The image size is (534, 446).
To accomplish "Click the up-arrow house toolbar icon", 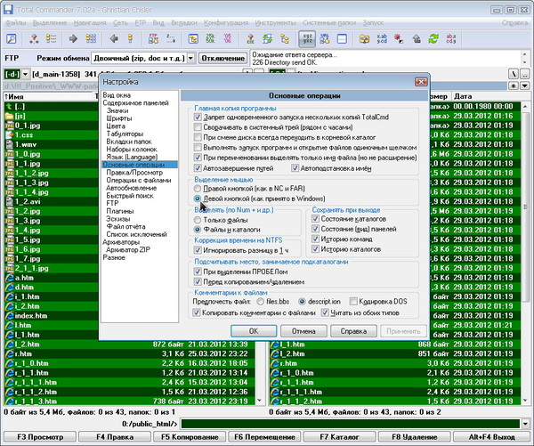I will [x=417, y=38].
